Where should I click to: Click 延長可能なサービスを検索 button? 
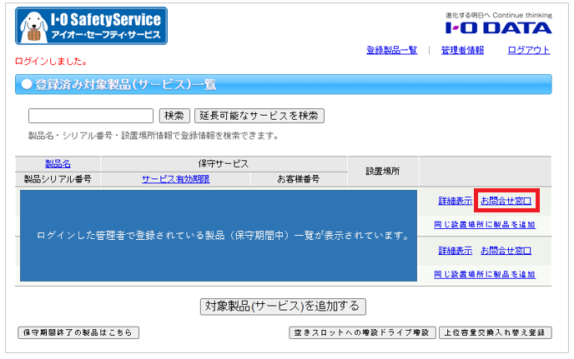(259, 116)
